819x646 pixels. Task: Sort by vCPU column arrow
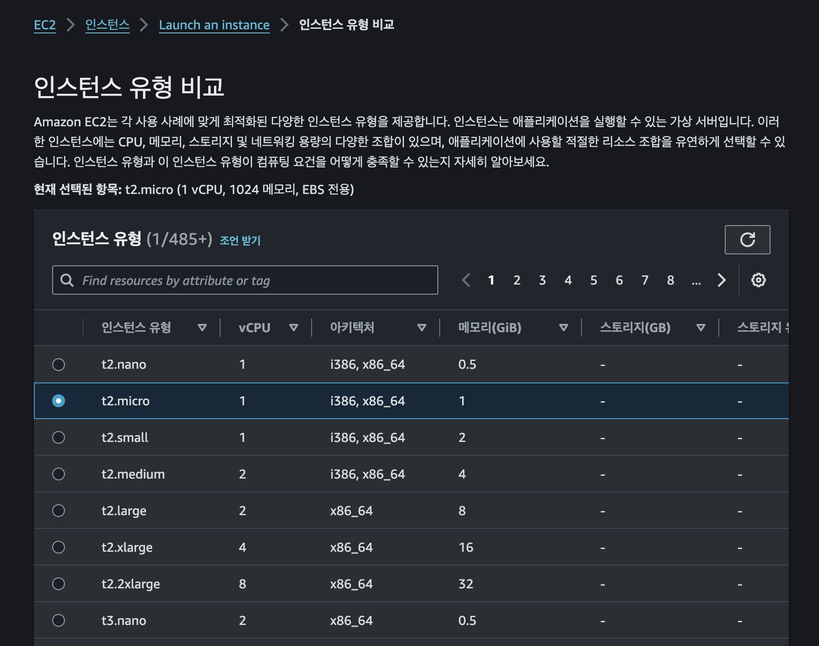pos(294,328)
